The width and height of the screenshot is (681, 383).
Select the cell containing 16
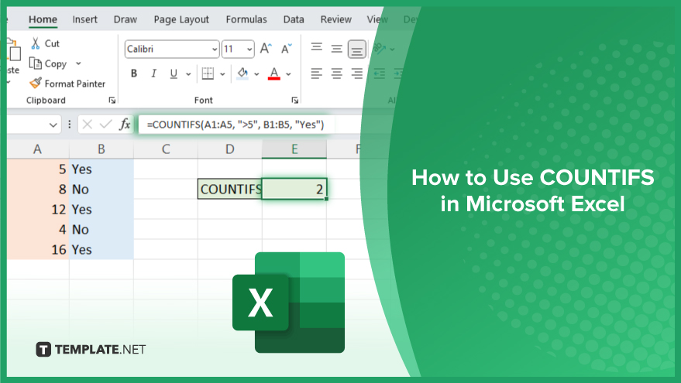pos(38,250)
